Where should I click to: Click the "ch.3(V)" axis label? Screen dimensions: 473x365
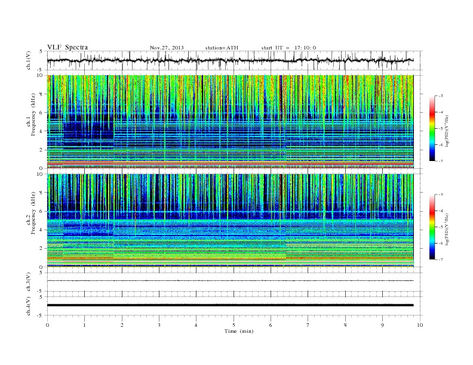tap(29, 282)
